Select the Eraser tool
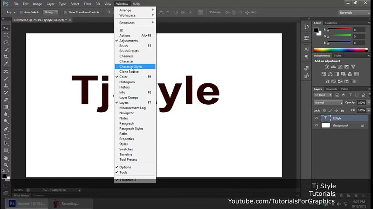 tap(6, 100)
